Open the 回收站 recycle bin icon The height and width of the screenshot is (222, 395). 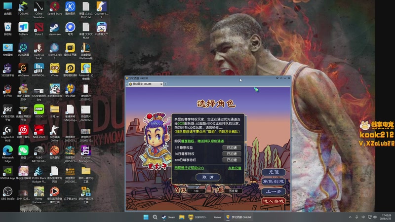(x=8, y=29)
